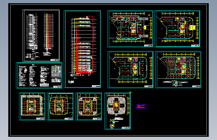Select the small tower plan with white hatched border

32,106
